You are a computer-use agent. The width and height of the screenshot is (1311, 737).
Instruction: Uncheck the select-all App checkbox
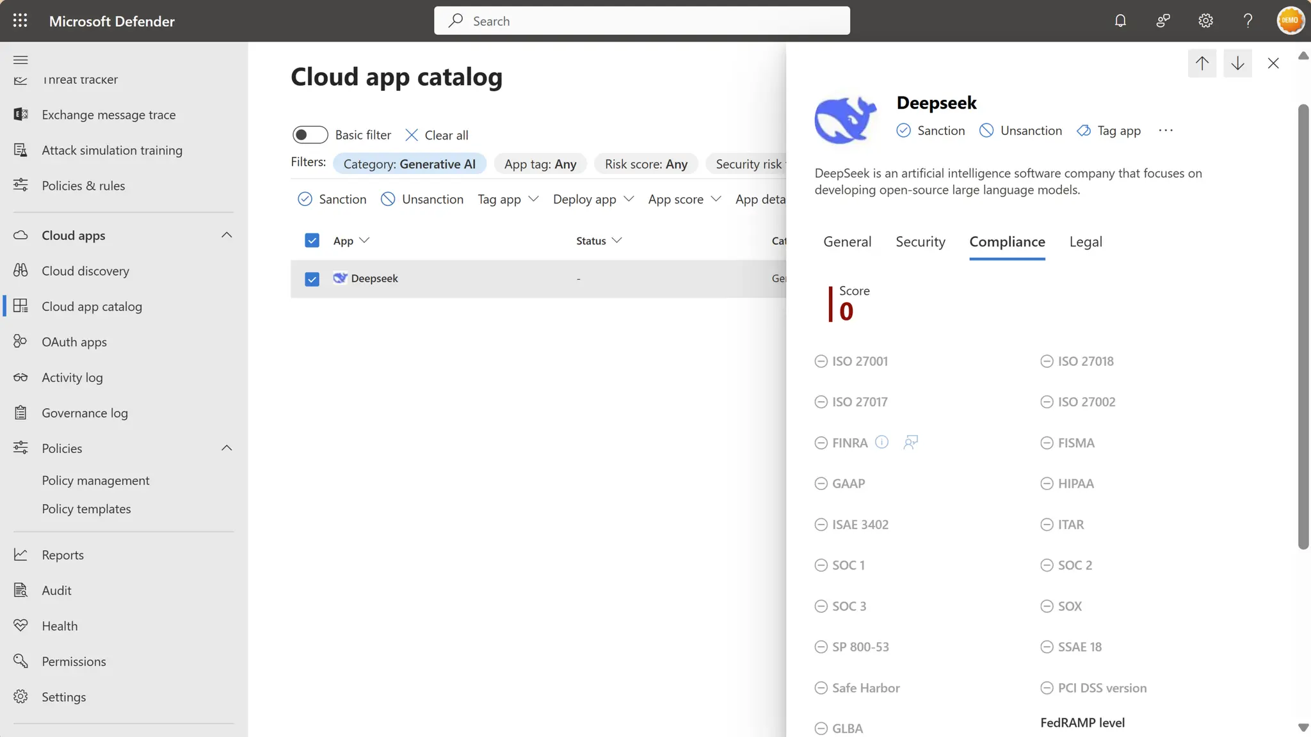(x=312, y=241)
